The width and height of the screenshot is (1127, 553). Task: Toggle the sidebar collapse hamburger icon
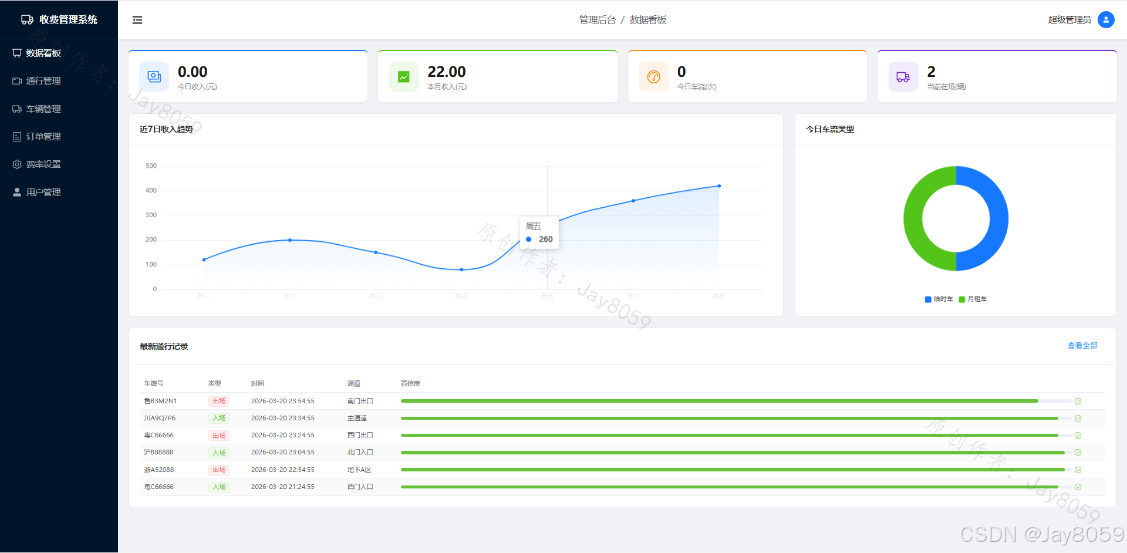click(137, 20)
